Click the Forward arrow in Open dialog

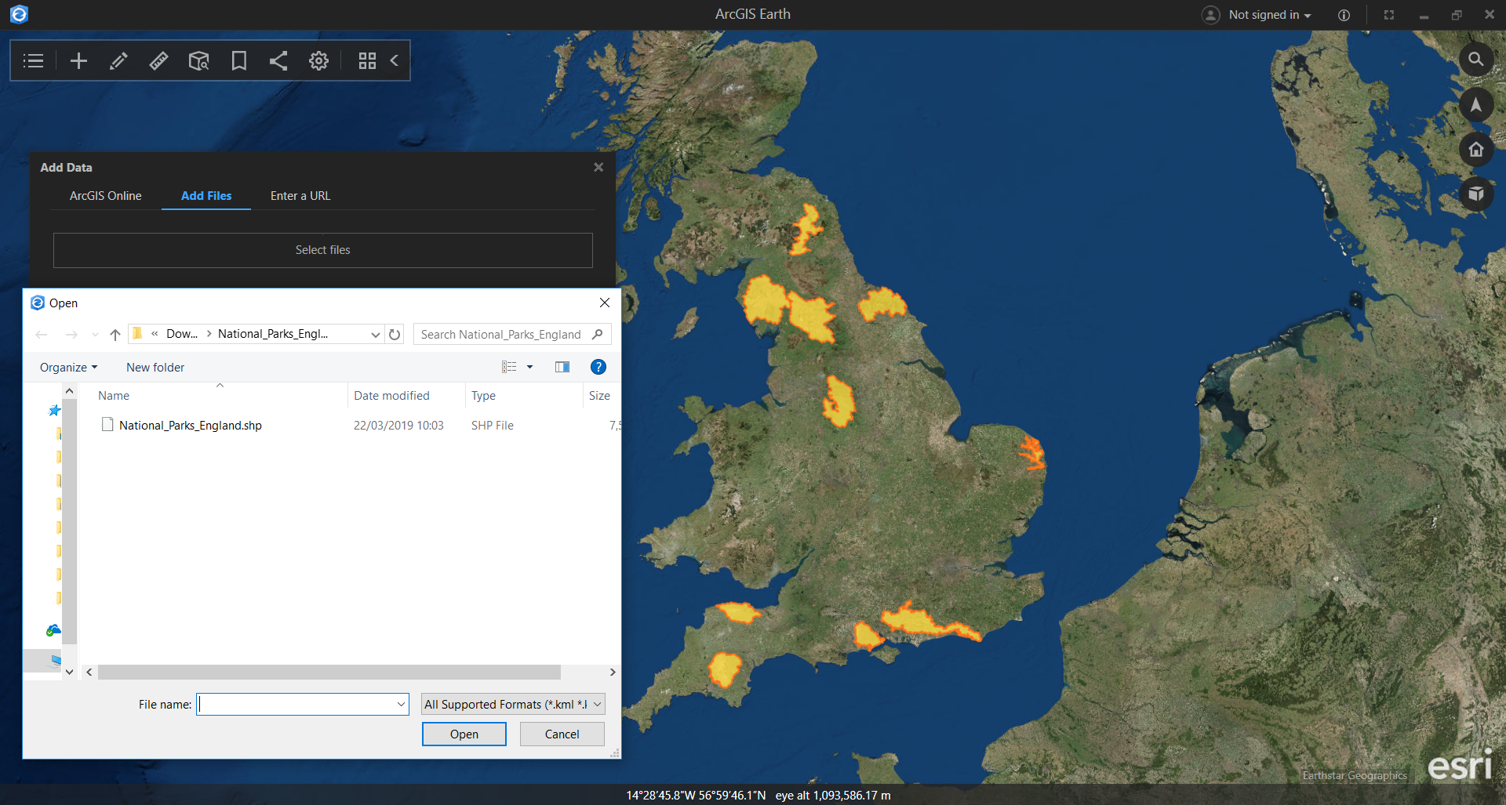[71, 335]
